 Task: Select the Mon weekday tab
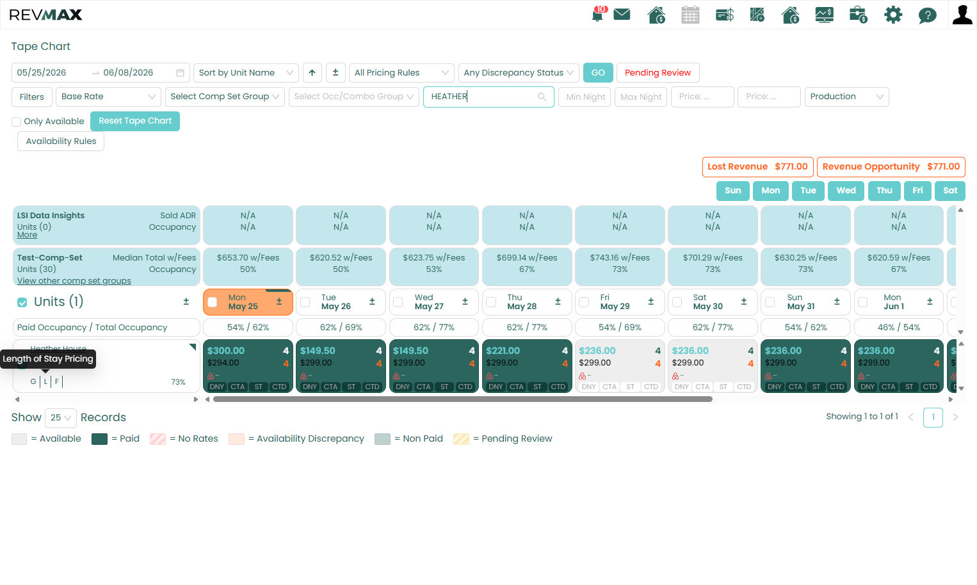pos(771,191)
